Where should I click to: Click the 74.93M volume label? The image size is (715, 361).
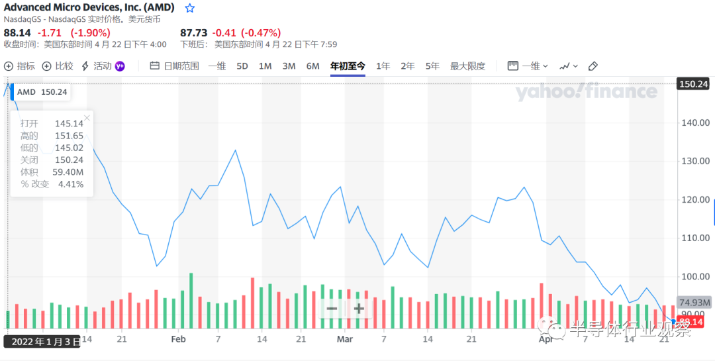(x=694, y=303)
